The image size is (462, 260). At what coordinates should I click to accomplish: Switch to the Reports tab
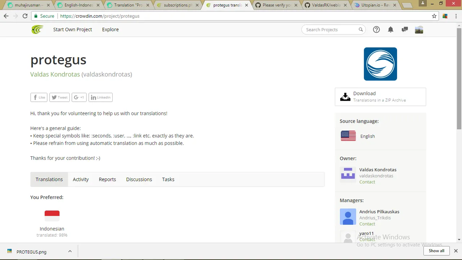(108, 179)
